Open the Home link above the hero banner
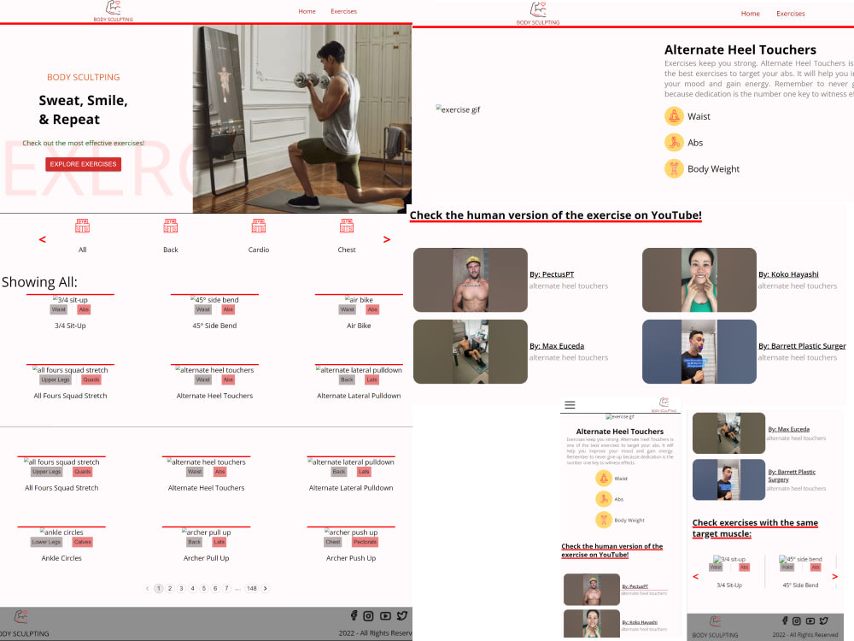 pyautogui.click(x=307, y=11)
